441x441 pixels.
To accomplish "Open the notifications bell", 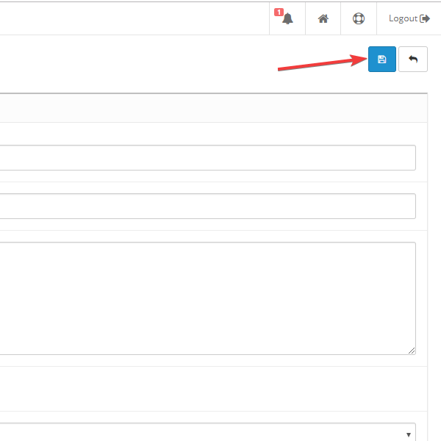I will point(287,19).
